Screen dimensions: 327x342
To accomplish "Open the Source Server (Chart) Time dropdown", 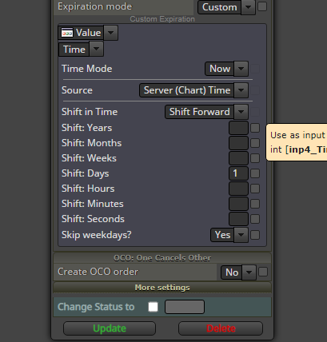I will (x=193, y=90).
